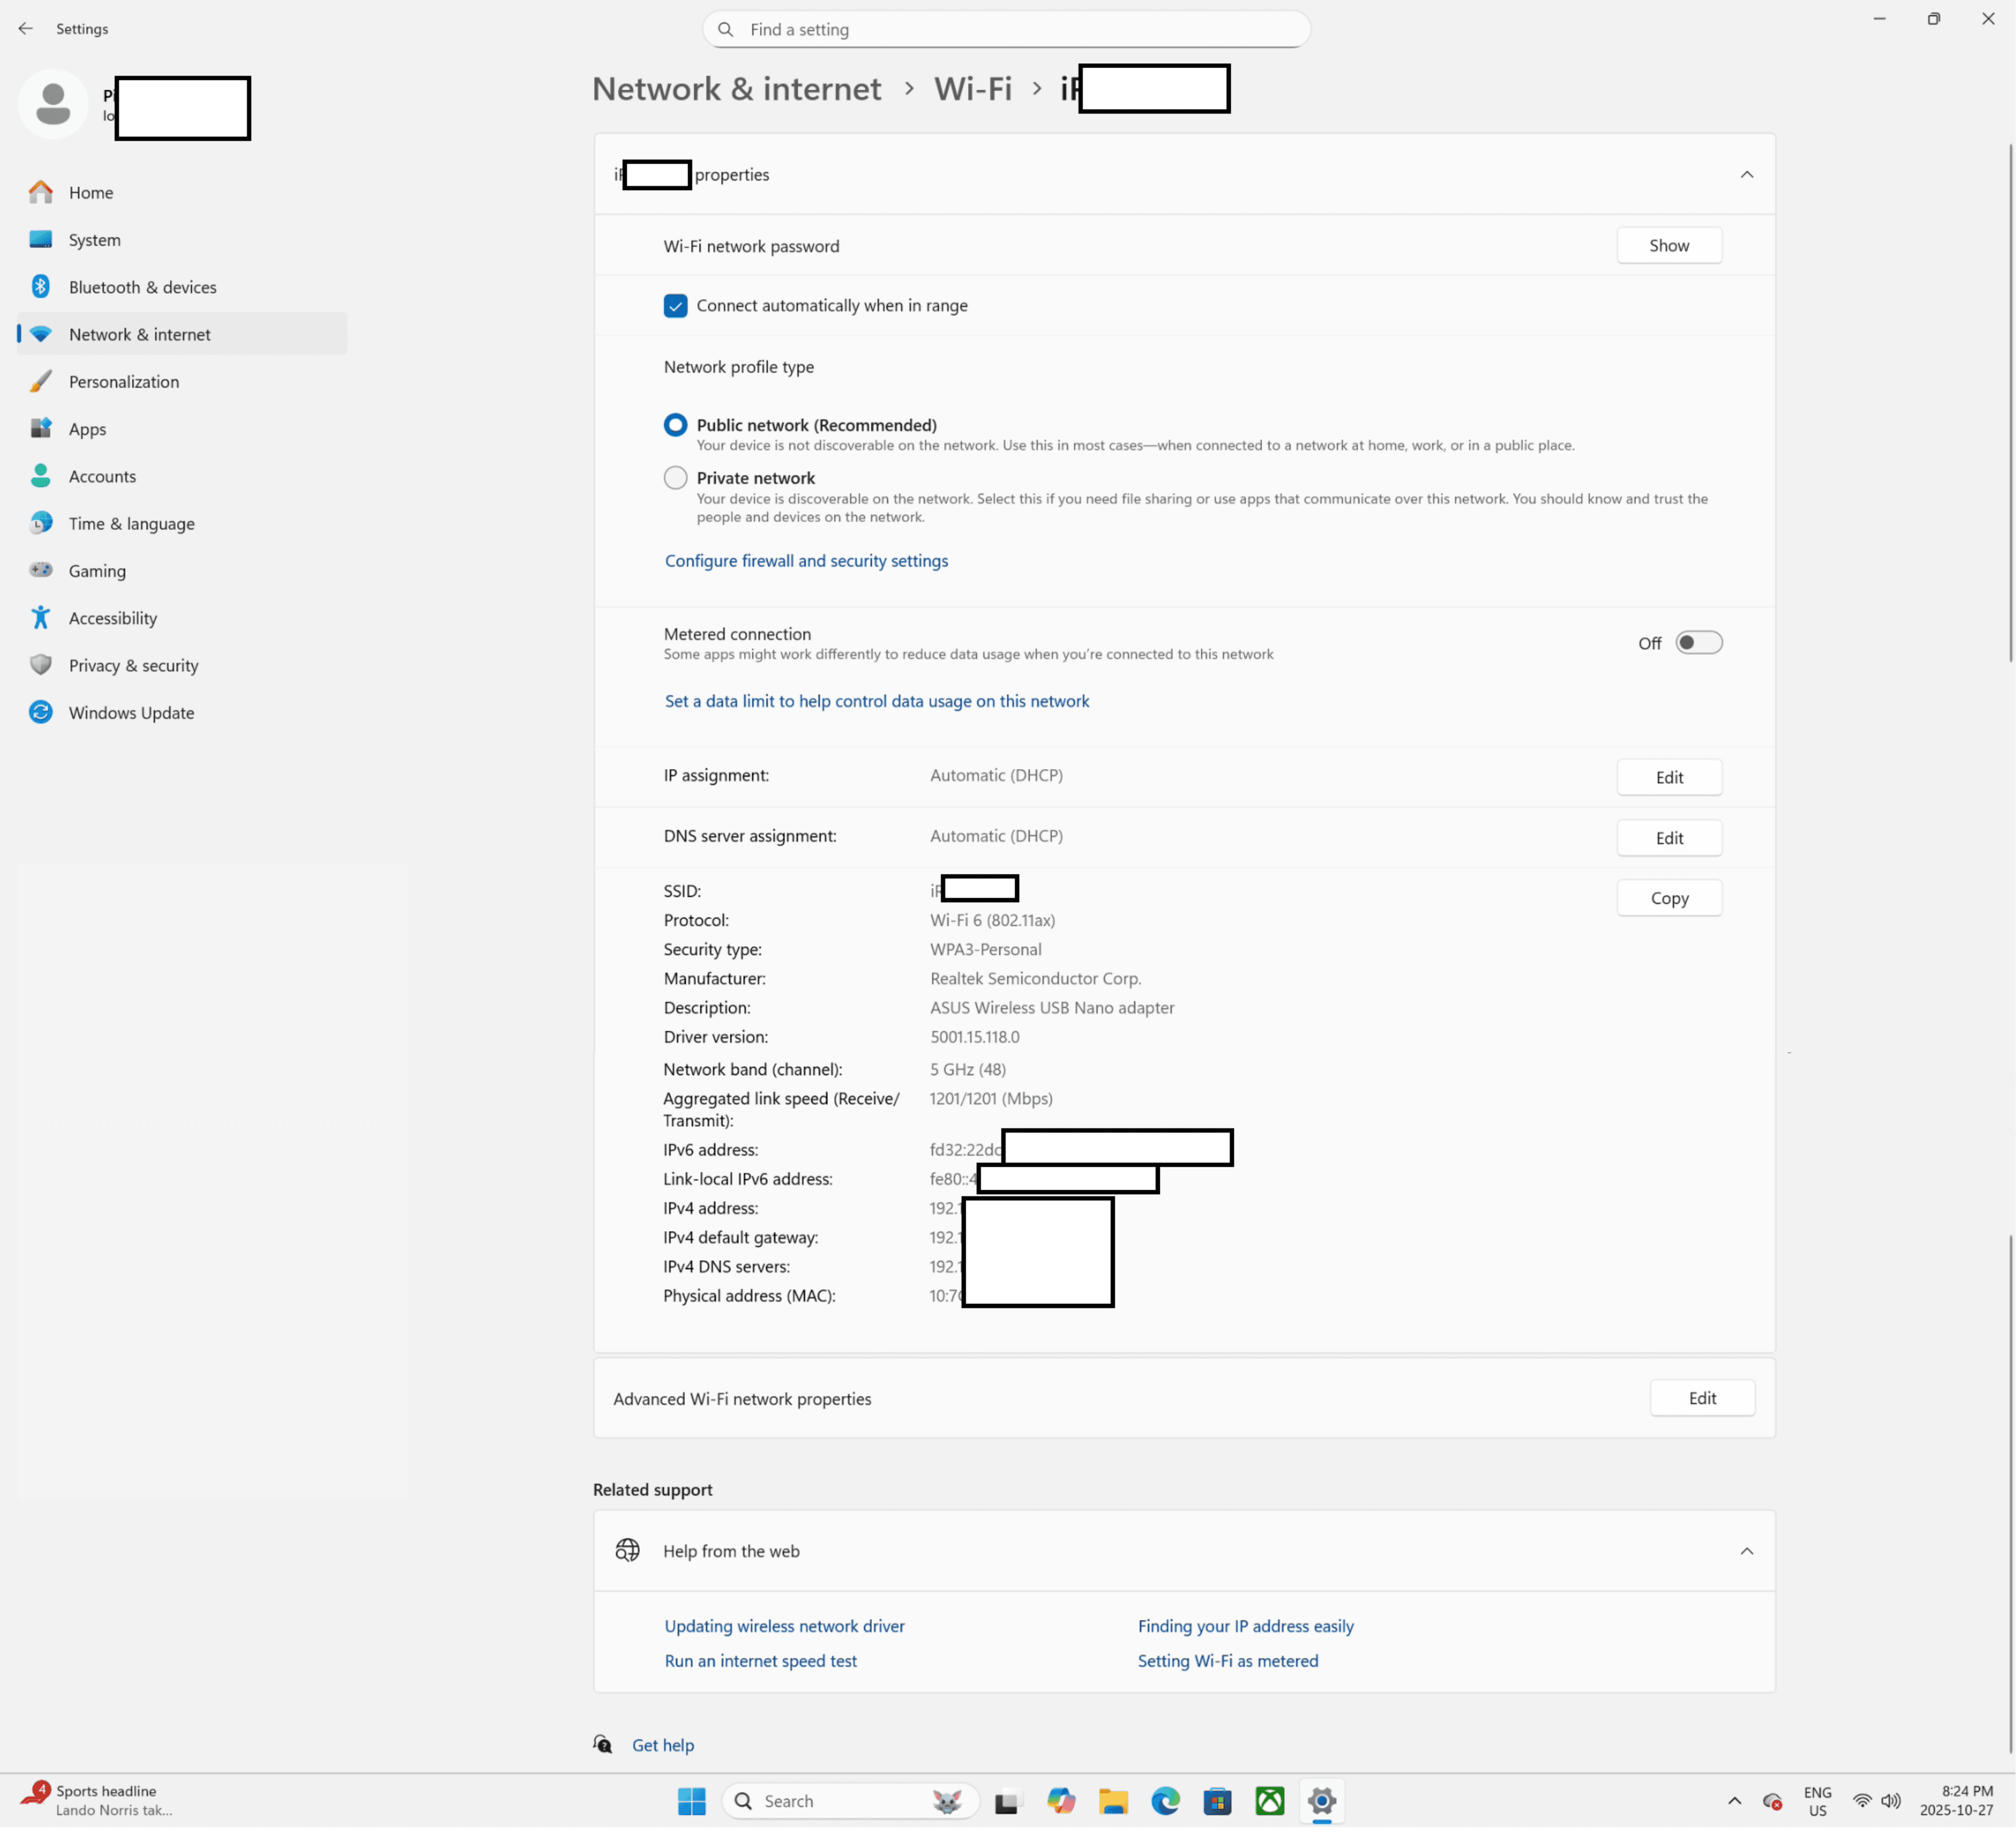Click the Privacy & security shield icon
The image size is (2016, 1832).
pos(41,666)
